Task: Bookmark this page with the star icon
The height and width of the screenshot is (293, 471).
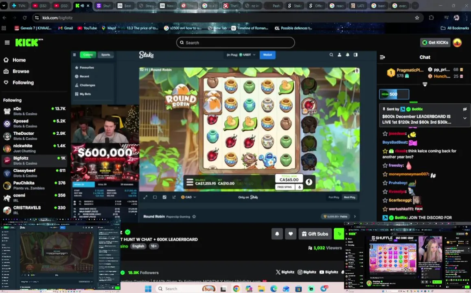Action: [x=417, y=18]
